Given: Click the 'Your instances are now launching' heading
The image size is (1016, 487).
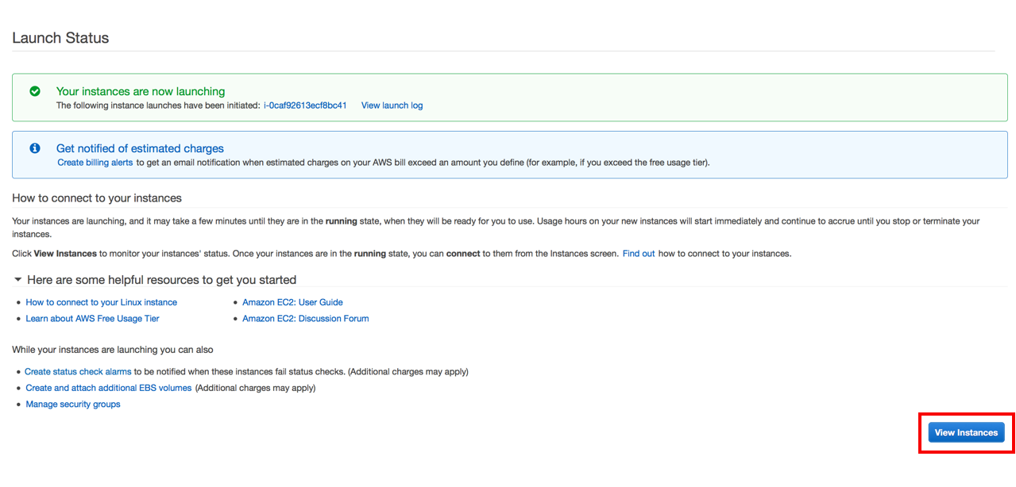Looking at the screenshot, I should point(141,91).
